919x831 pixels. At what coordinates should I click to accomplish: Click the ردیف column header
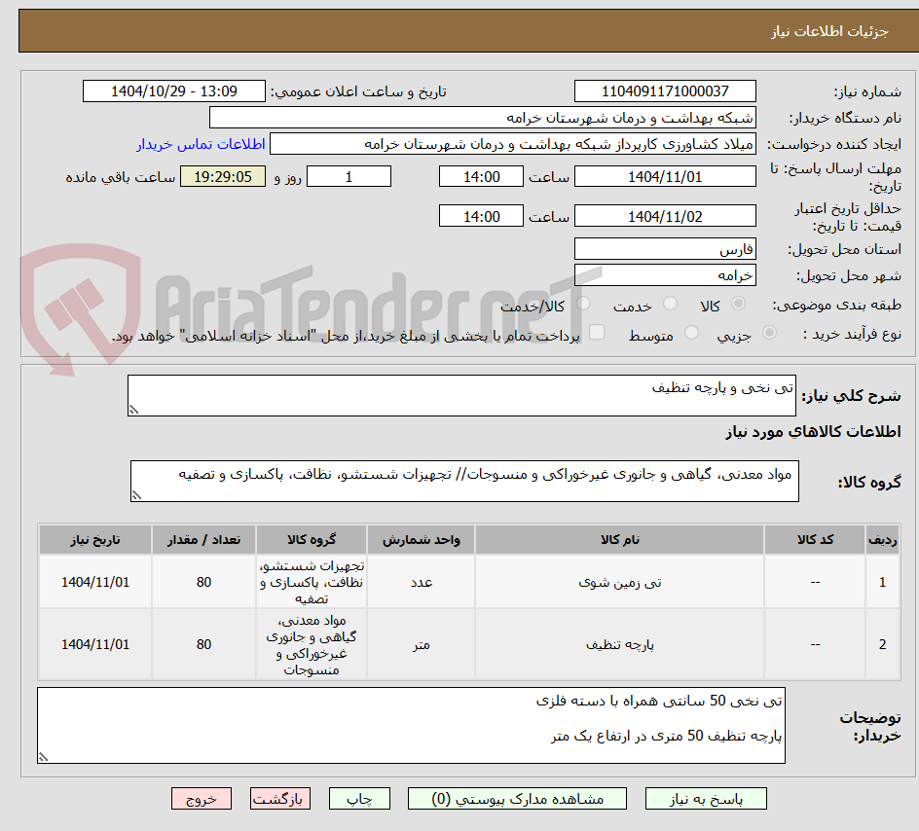pos(883,540)
